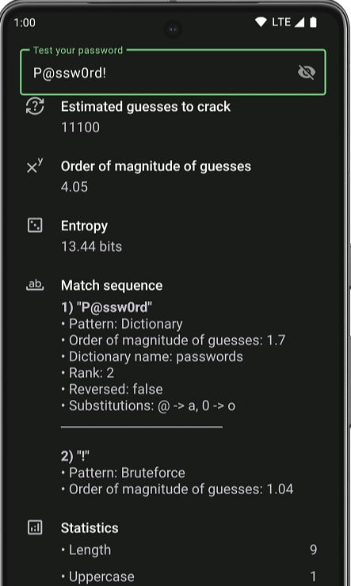Tap the Statistics chart icon
351x586 pixels.
(35, 527)
